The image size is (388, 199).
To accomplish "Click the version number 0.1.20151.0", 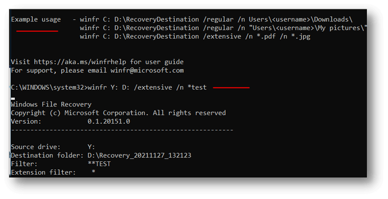I will point(108,121).
